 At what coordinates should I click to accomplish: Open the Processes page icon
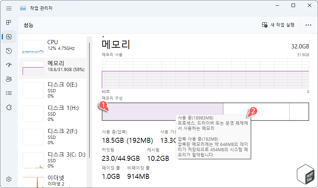pos(9,22)
